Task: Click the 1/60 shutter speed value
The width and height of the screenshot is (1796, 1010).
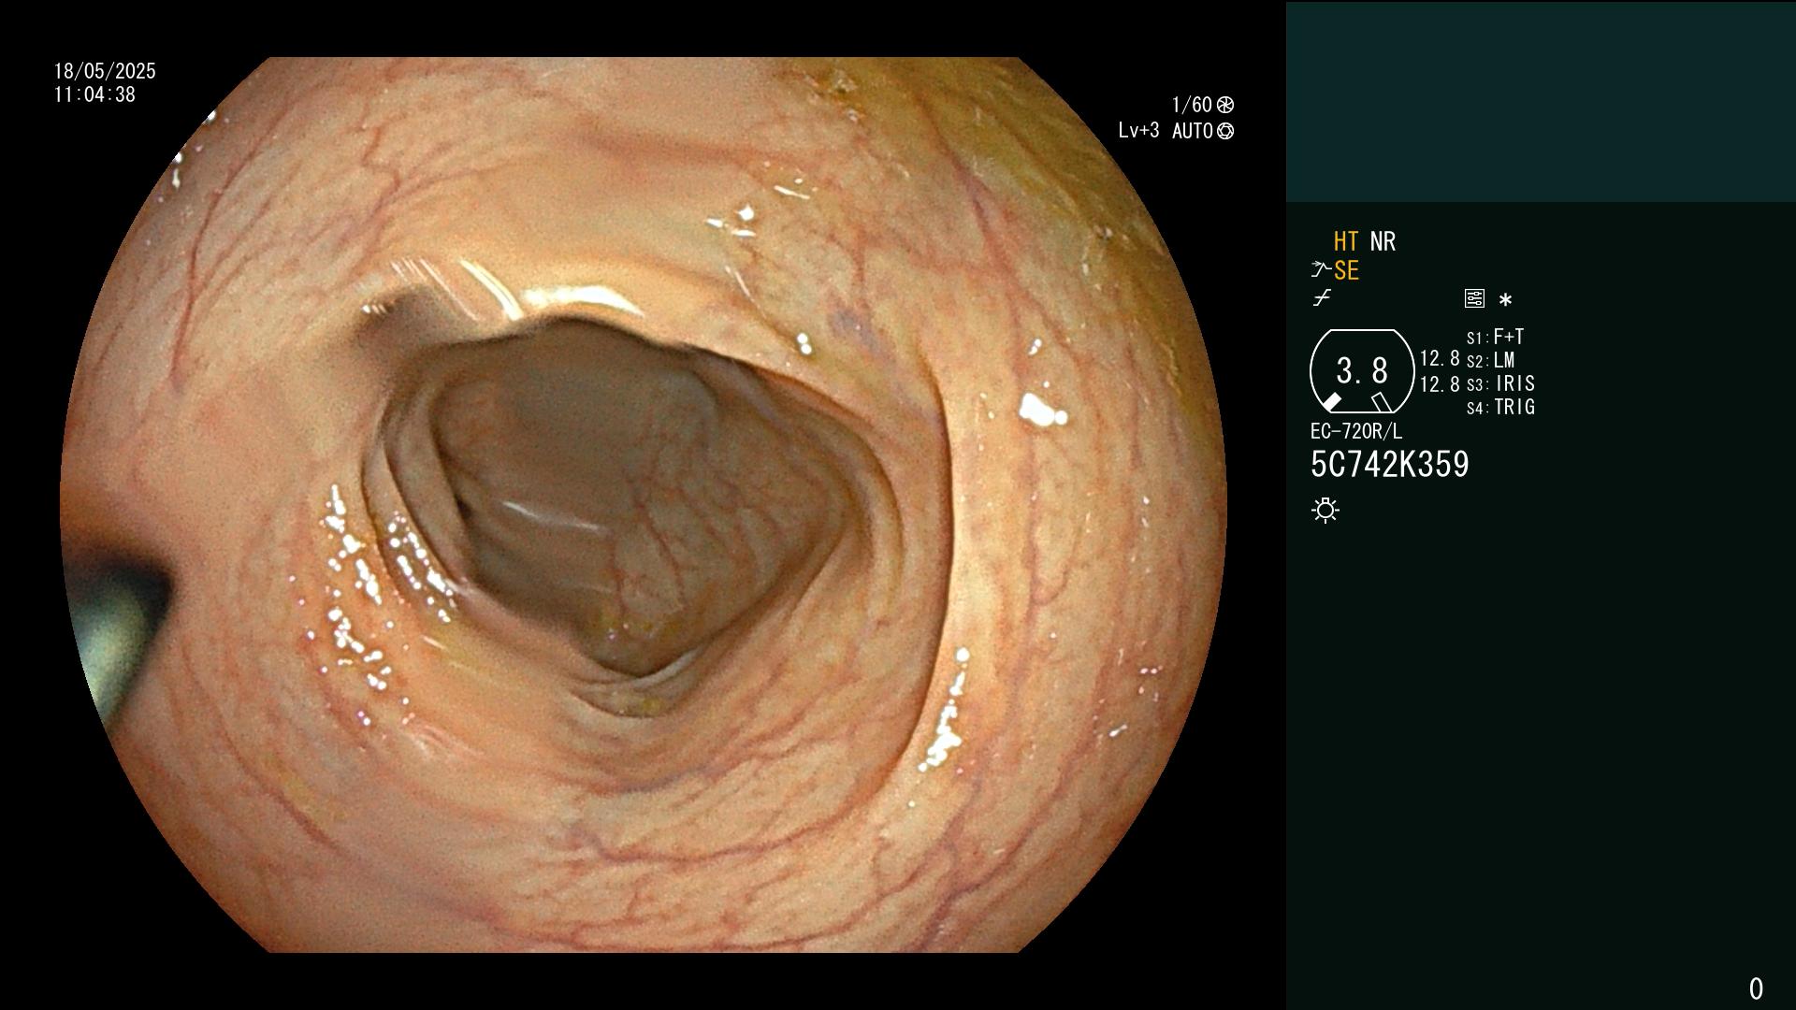Action: [1192, 105]
